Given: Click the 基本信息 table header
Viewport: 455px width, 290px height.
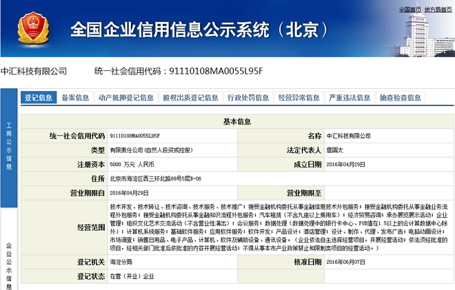Looking at the screenshot, I should (237, 121).
